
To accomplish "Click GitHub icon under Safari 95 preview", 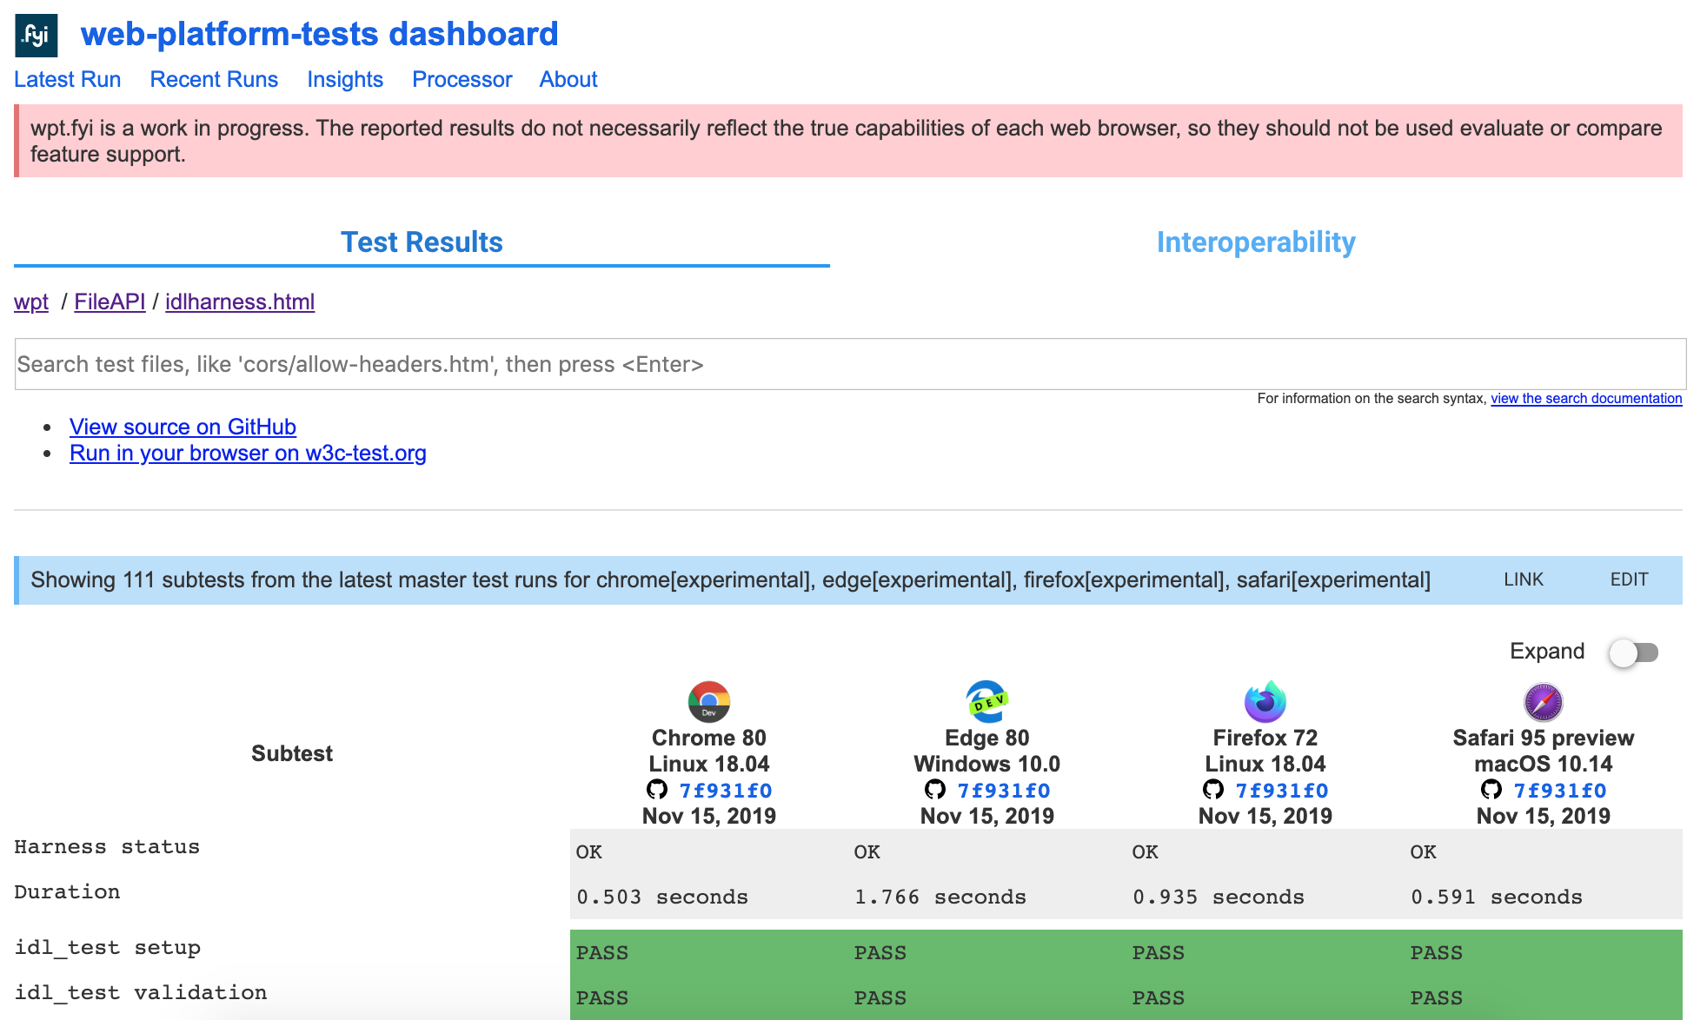I will click(1491, 790).
